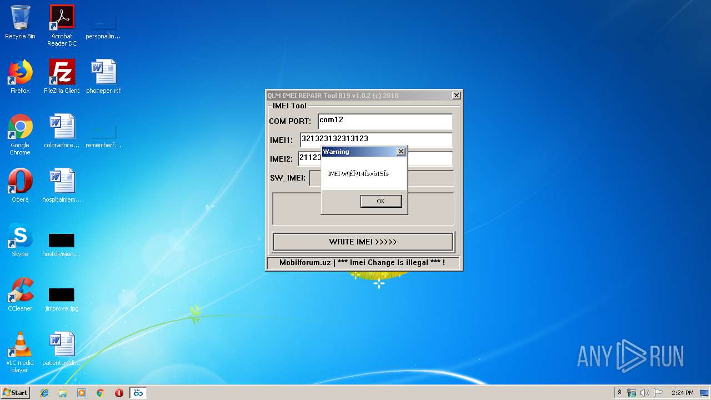
Task: Show hidden tray icons arrow
Action: tap(619, 393)
